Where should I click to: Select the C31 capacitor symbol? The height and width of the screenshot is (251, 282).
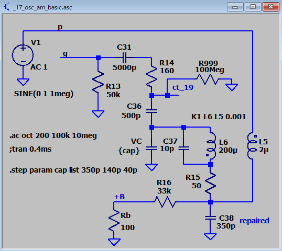[x=124, y=58]
